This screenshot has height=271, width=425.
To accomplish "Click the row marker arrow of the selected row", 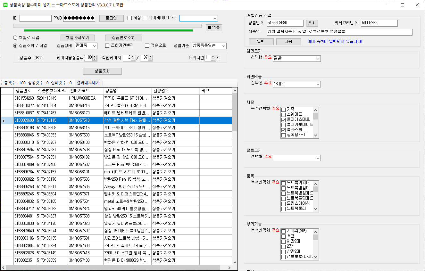I will coord(4,120).
